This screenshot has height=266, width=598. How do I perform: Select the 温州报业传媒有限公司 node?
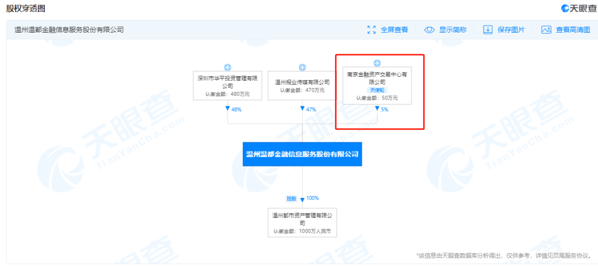coord(302,86)
